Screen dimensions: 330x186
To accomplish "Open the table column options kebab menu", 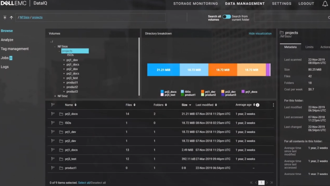I will point(273,105).
